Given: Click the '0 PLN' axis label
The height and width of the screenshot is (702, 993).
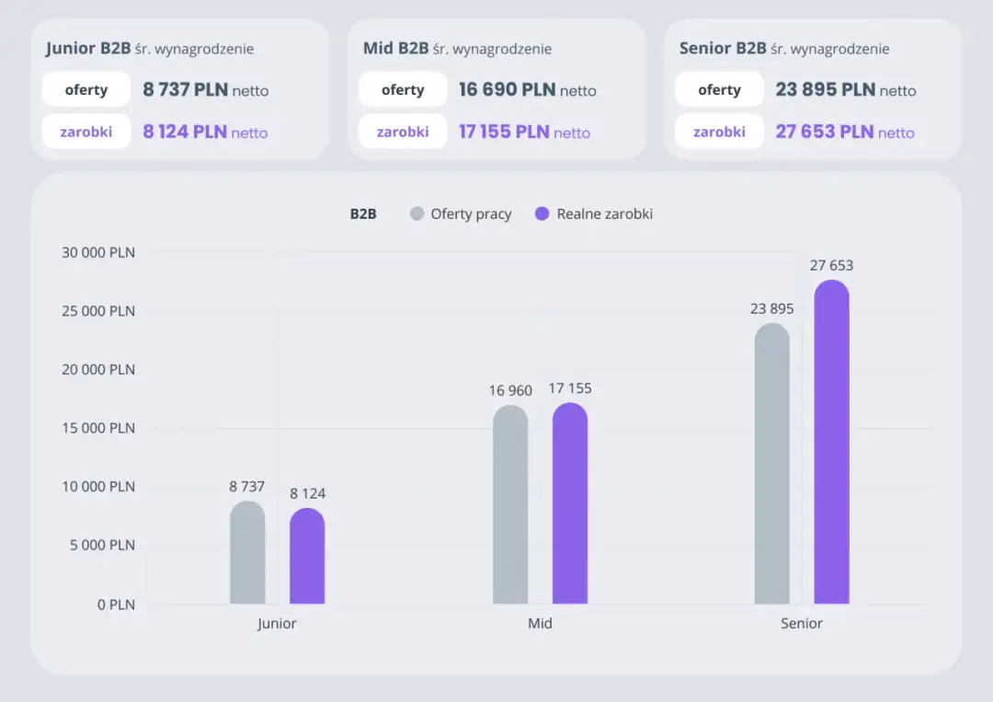Looking at the screenshot, I should pos(116,604).
